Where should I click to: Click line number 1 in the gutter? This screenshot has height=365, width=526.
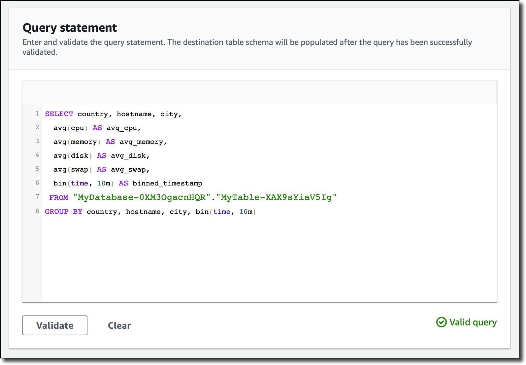point(37,113)
